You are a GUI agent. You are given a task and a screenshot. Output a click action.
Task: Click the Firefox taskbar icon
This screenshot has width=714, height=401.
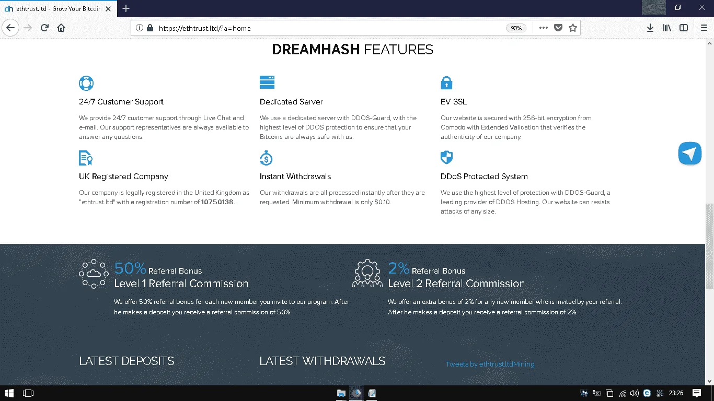coord(356,393)
